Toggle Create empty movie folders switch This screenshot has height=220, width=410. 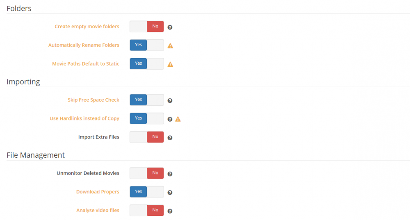(147, 26)
